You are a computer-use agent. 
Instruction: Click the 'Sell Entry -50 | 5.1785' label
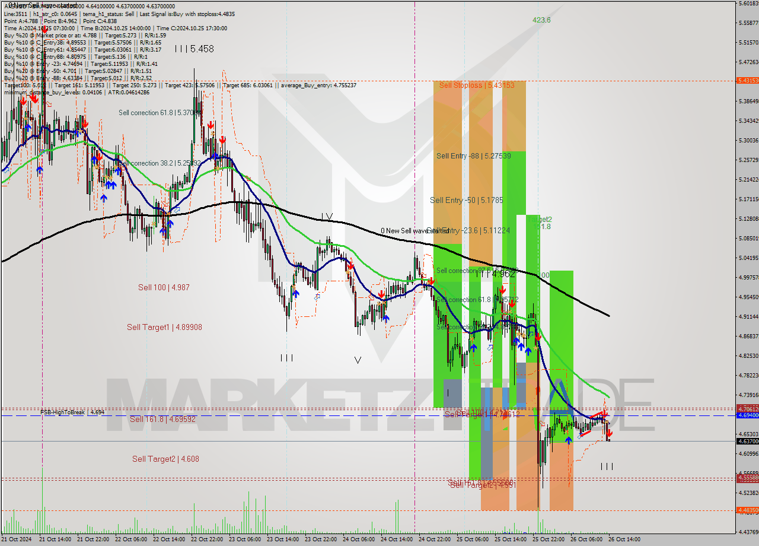466,201
